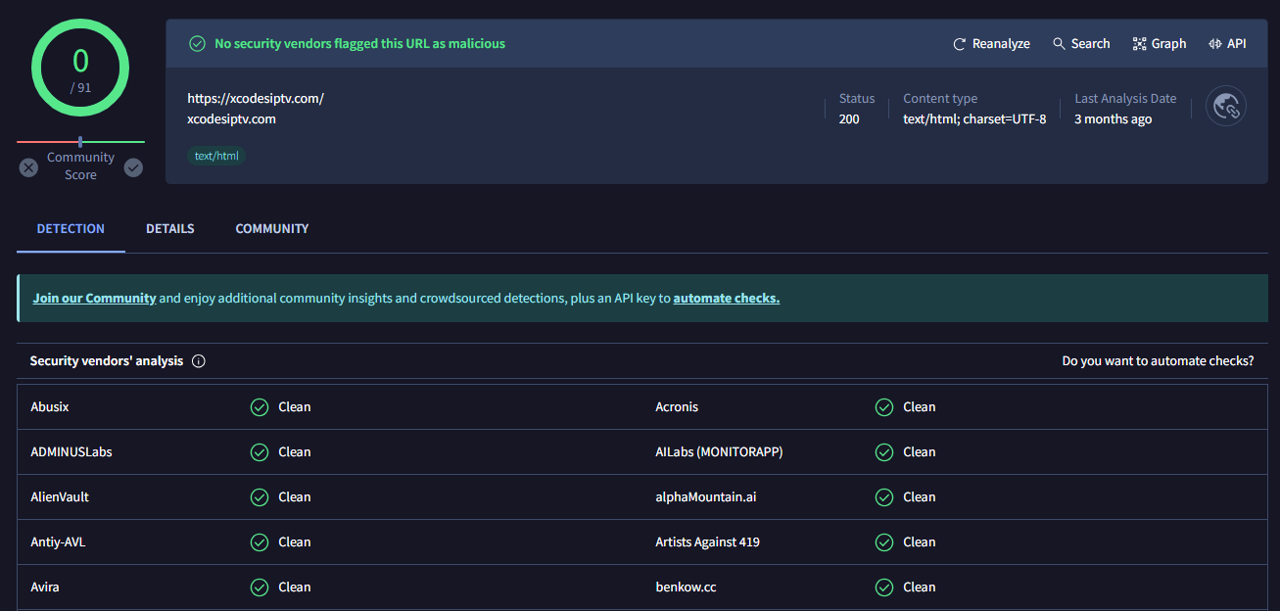Open the VirusTotal Graph view
The image size is (1280, 611).
[1138, 43]
